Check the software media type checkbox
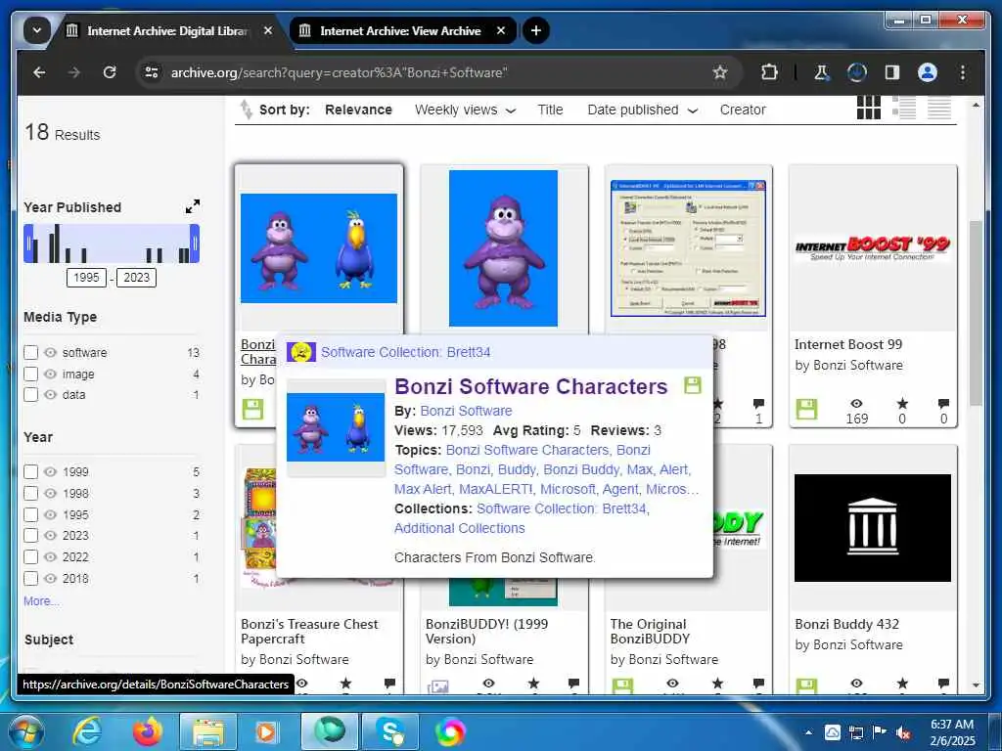Image resolution: width=1002 pixels, height=751 pixels. click(30, 352)
